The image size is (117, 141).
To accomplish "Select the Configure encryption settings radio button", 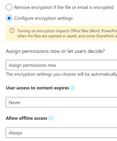I will point(9,18).
